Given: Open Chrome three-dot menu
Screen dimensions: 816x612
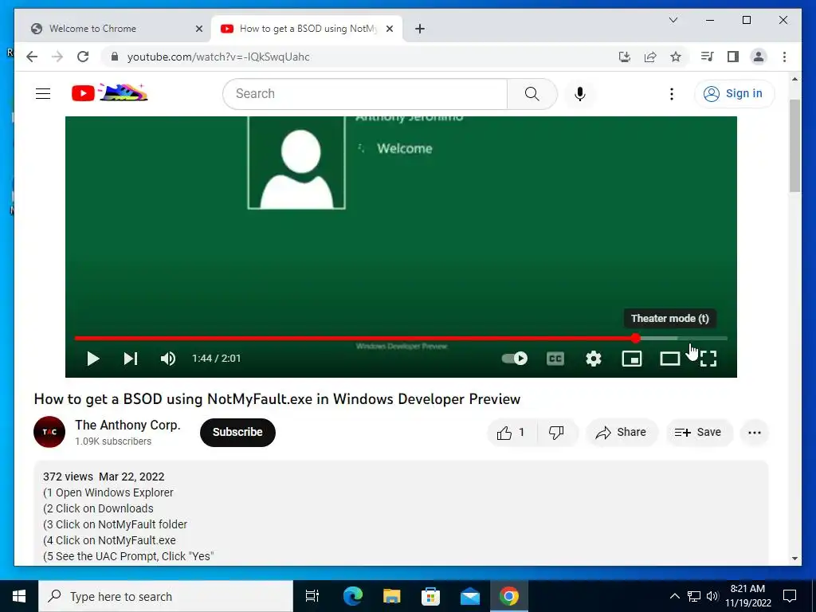Looking at the screenshot, I should pos(784,57).
